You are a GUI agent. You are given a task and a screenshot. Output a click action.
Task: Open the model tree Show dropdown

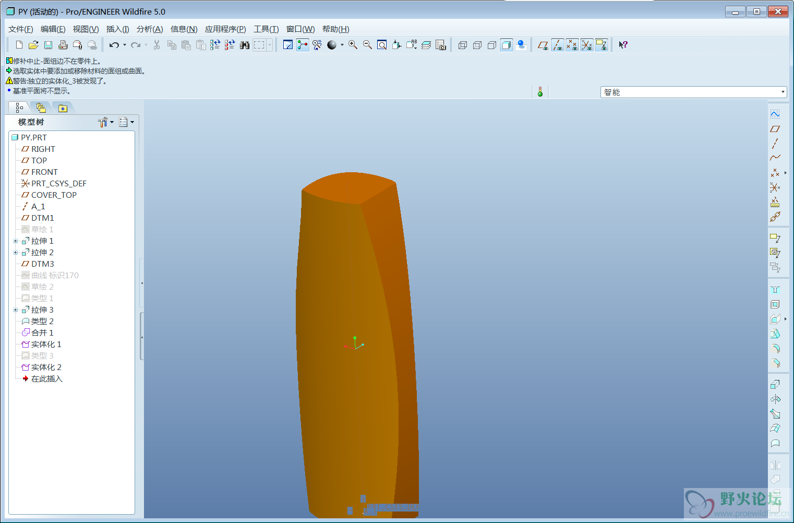coord(126,122)
